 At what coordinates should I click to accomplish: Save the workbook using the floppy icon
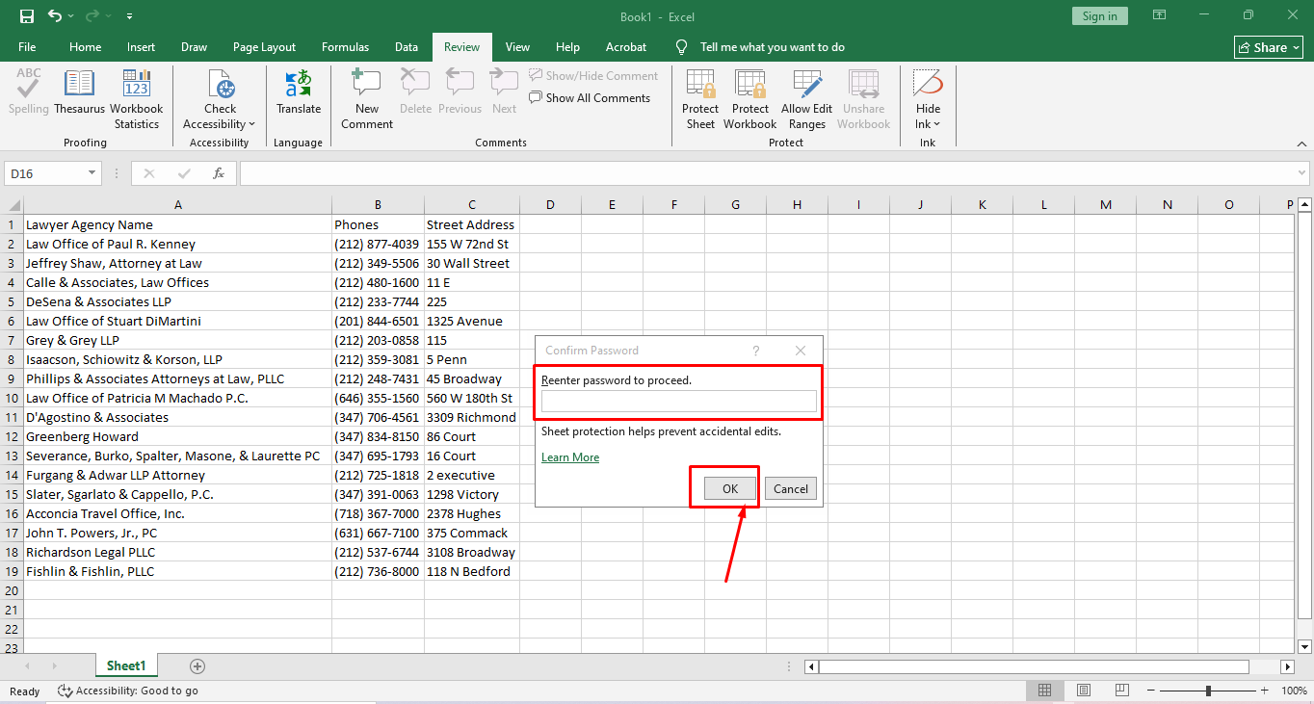tap(27, 16)
